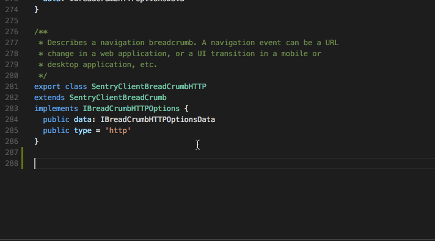Click the 'class' keyword on line 281
This screenshot has width=435, height=241.
(76, 87)
